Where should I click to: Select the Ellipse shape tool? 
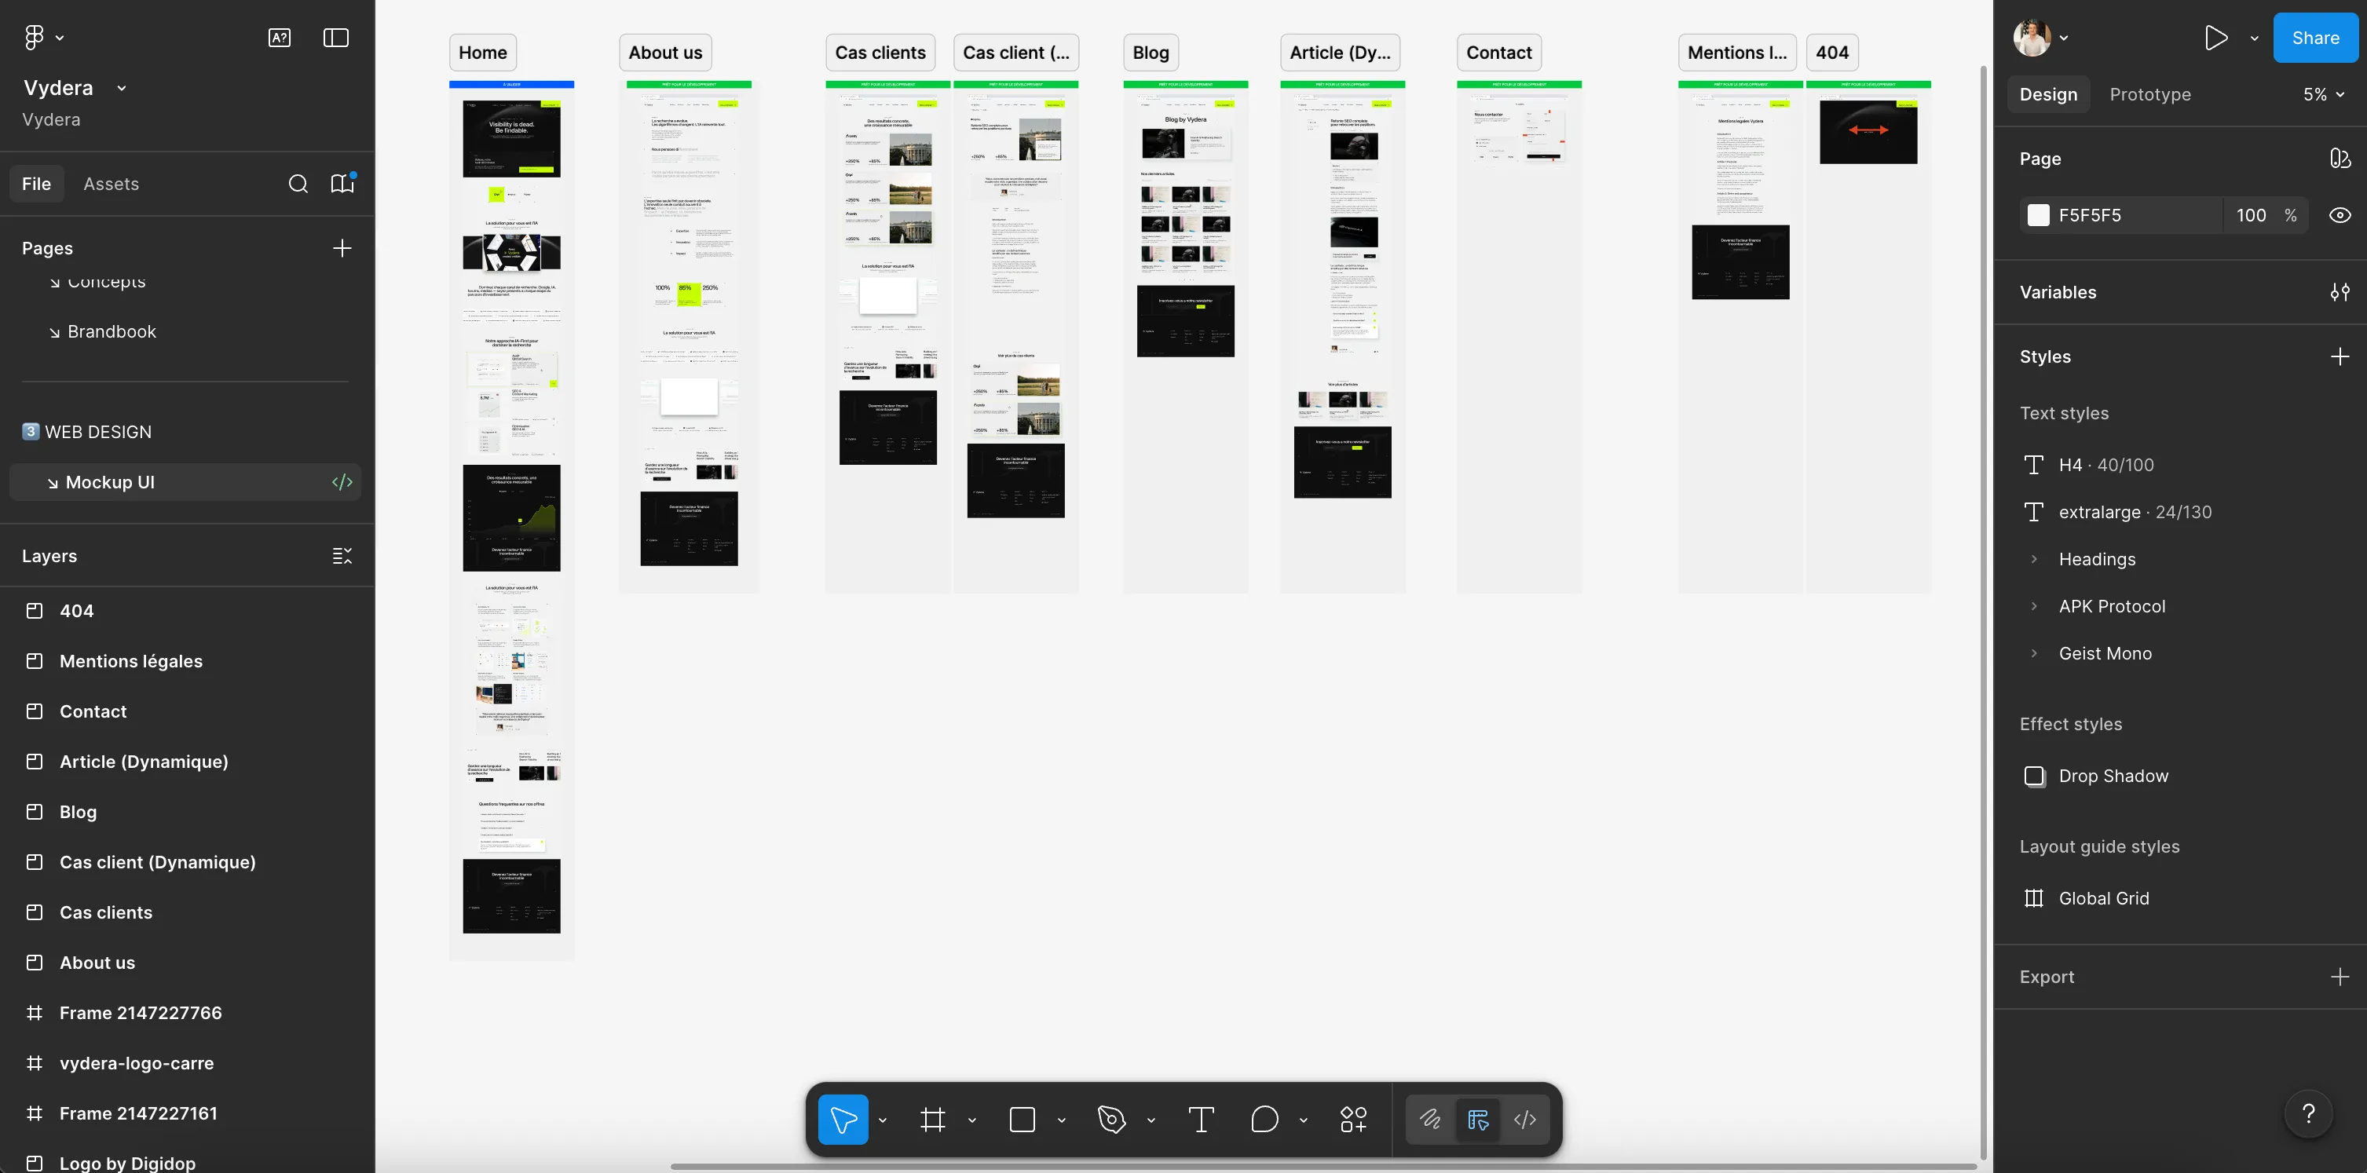coord(1264,1119)
